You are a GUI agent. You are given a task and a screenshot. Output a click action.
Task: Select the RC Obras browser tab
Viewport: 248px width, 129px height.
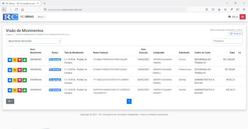(21, 3)
